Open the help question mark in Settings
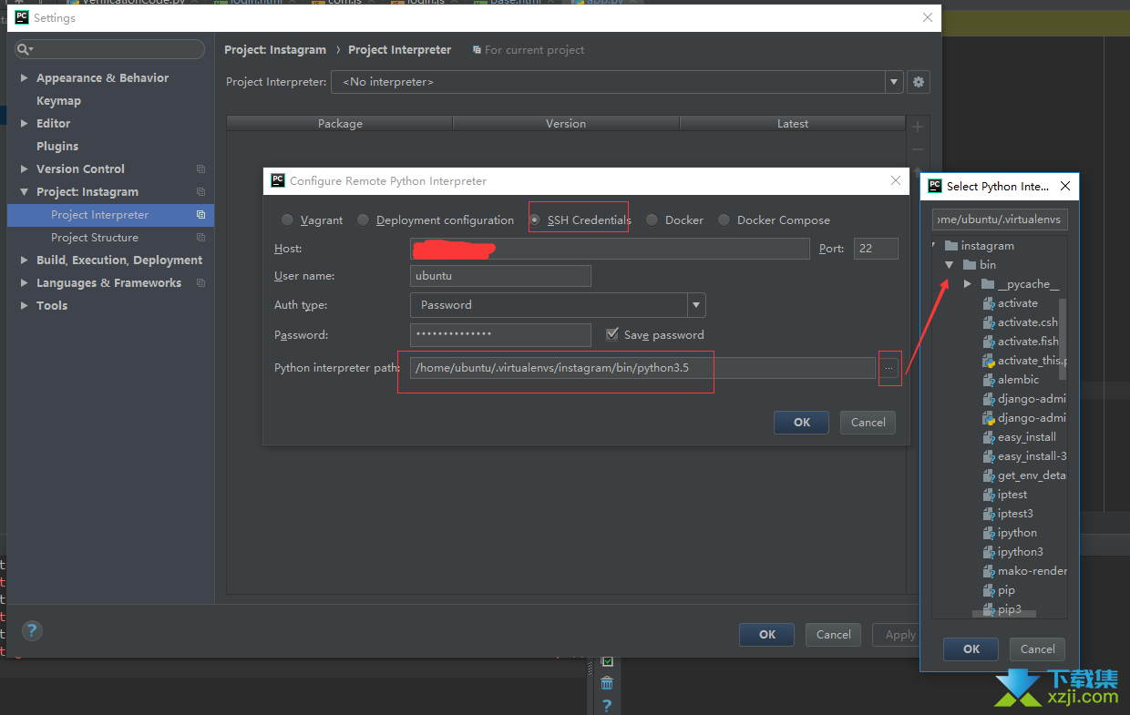Screen dimensions: 1130x715 (32, 630)
